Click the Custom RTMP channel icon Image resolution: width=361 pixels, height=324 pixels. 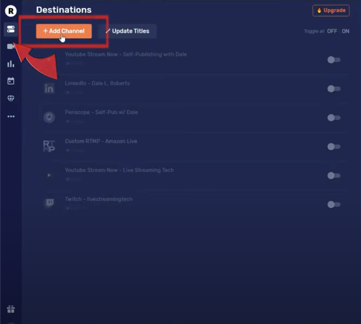click(49, 146)
